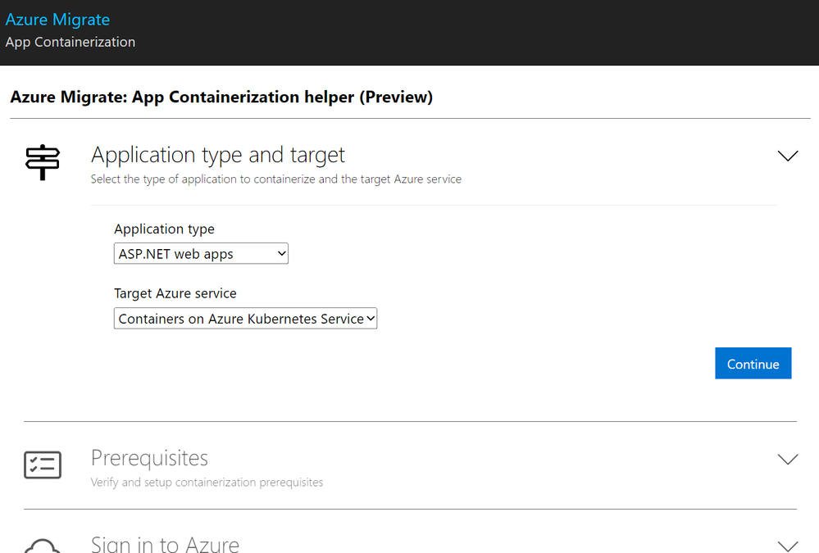Collapse the Application type and target chevron
The height and width of the screenshot is (553, 819).
click(x=787, y=156)
